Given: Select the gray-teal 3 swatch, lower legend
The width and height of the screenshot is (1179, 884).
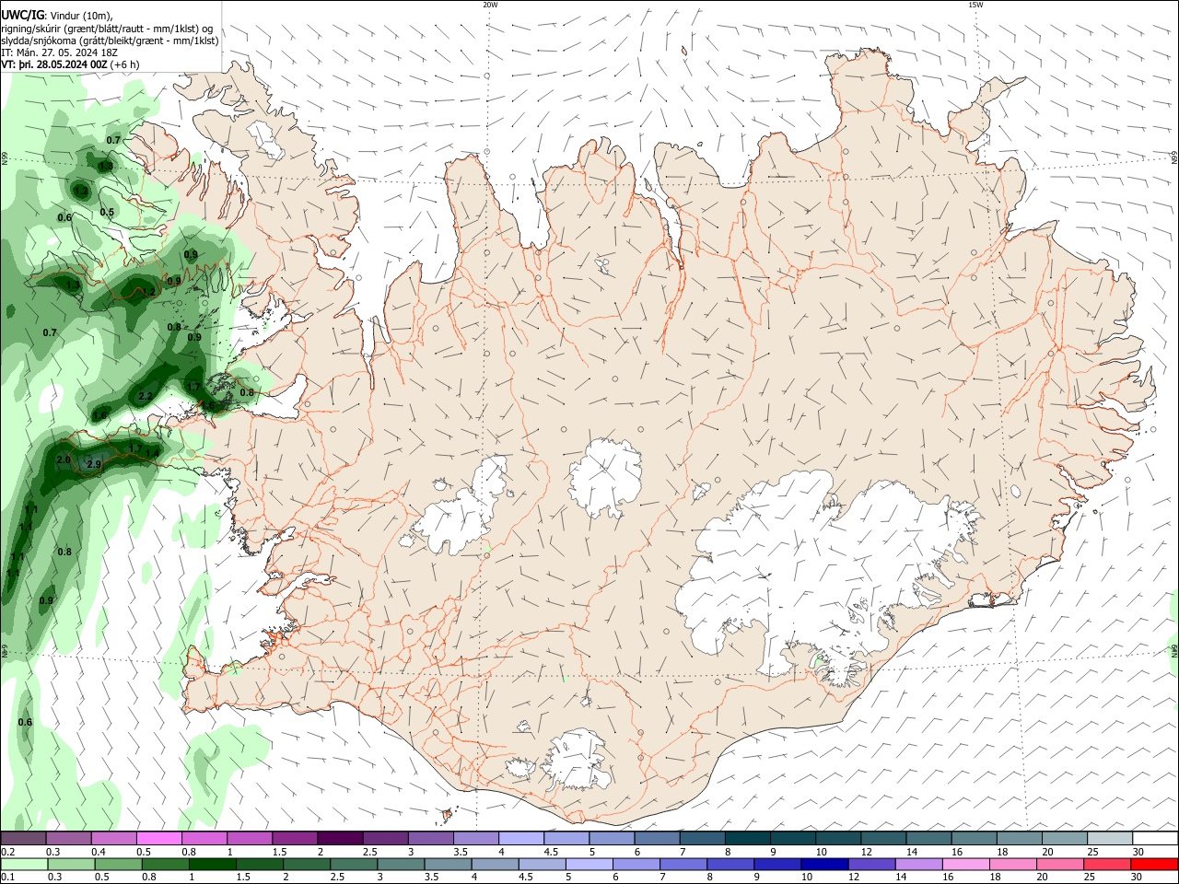Looking at the screenshot, I should point(401,864).
